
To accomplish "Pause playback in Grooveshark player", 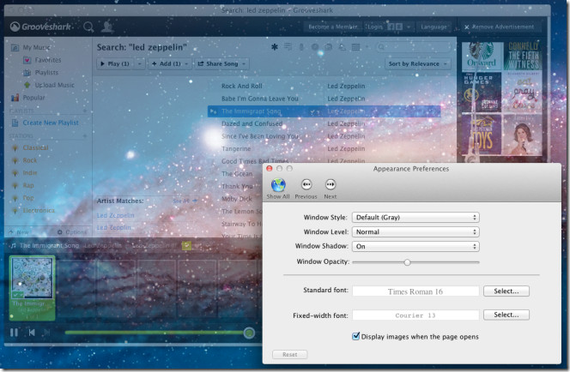I will click(15, 333).
